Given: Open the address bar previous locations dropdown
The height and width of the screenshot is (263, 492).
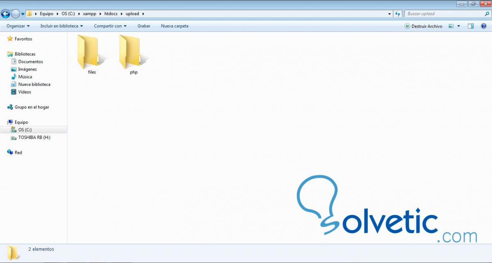Looking at the screenshot, I should [x=389, y=14].
